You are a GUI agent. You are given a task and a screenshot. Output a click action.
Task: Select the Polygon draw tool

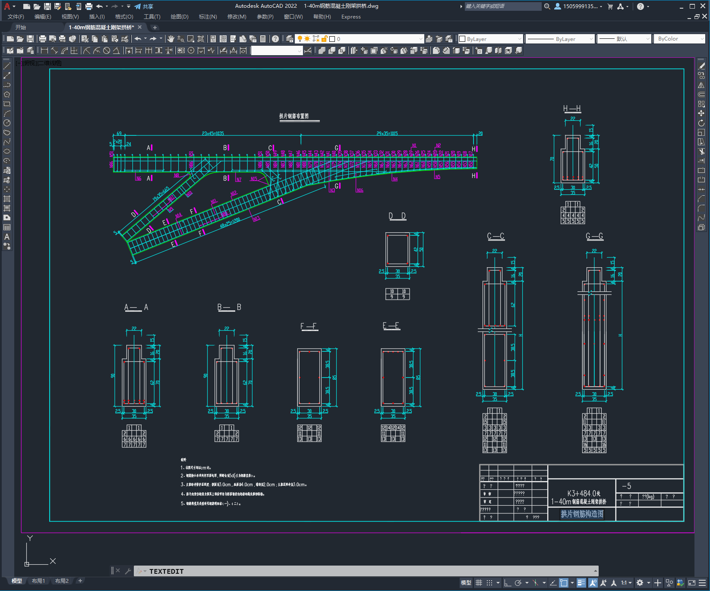[7, 94]
